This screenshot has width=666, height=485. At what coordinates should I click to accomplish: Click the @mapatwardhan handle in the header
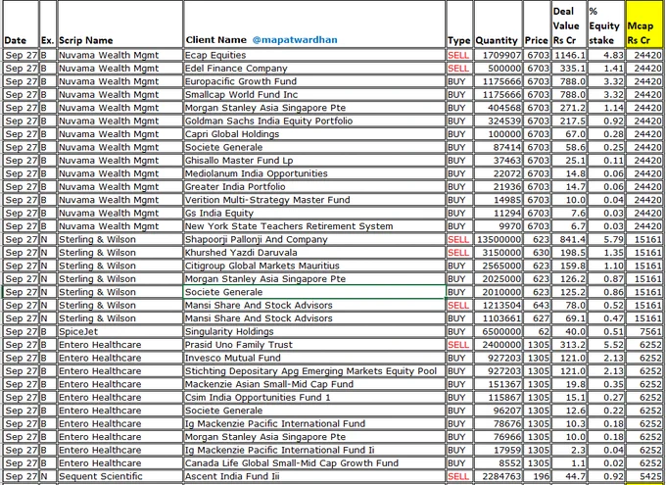point(295,40)
